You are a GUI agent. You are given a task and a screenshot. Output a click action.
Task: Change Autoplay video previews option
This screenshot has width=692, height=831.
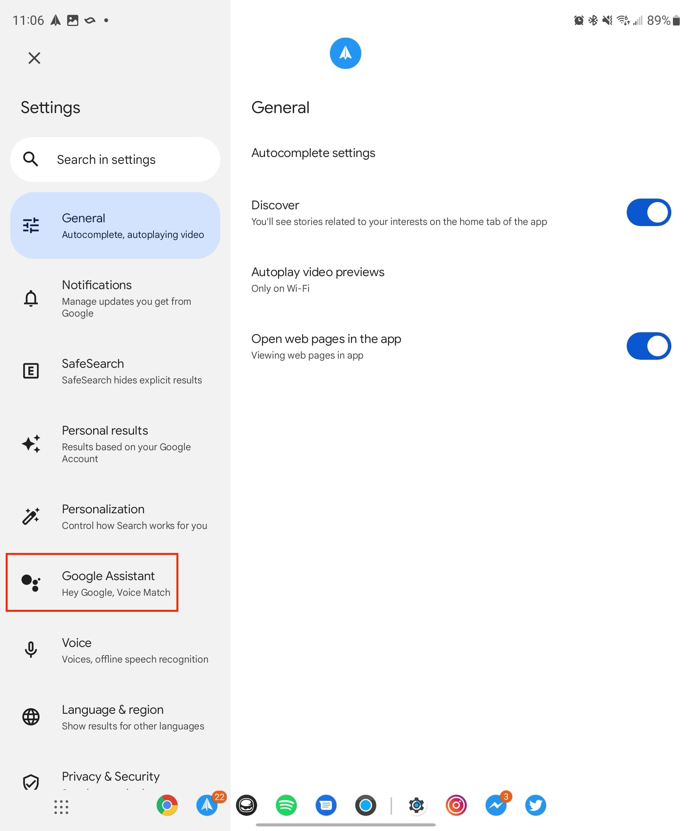pyautogui.click(x=318, y=280)
